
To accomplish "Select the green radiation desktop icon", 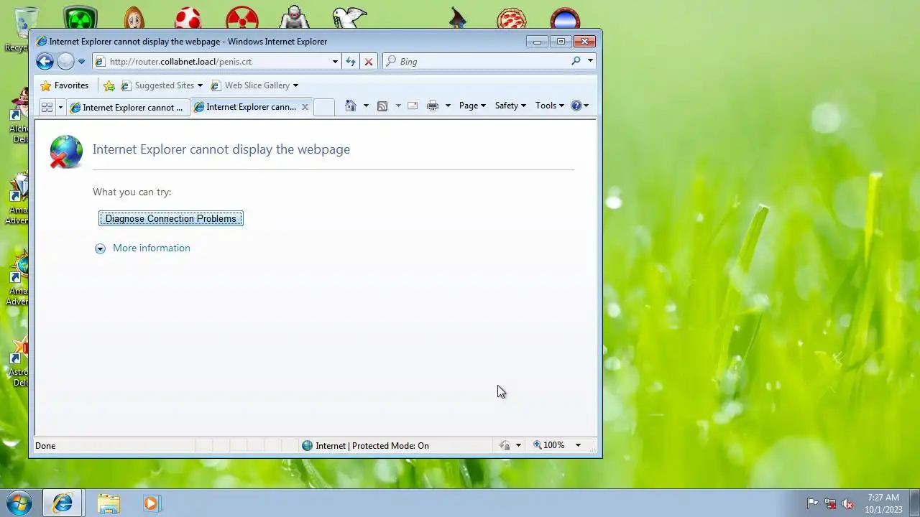I will pyautogui.click(x=80, y=18).
